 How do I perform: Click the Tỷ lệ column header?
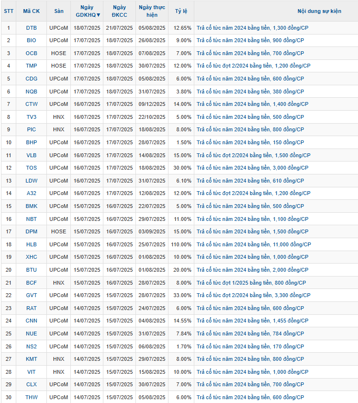tap(181, 11)
